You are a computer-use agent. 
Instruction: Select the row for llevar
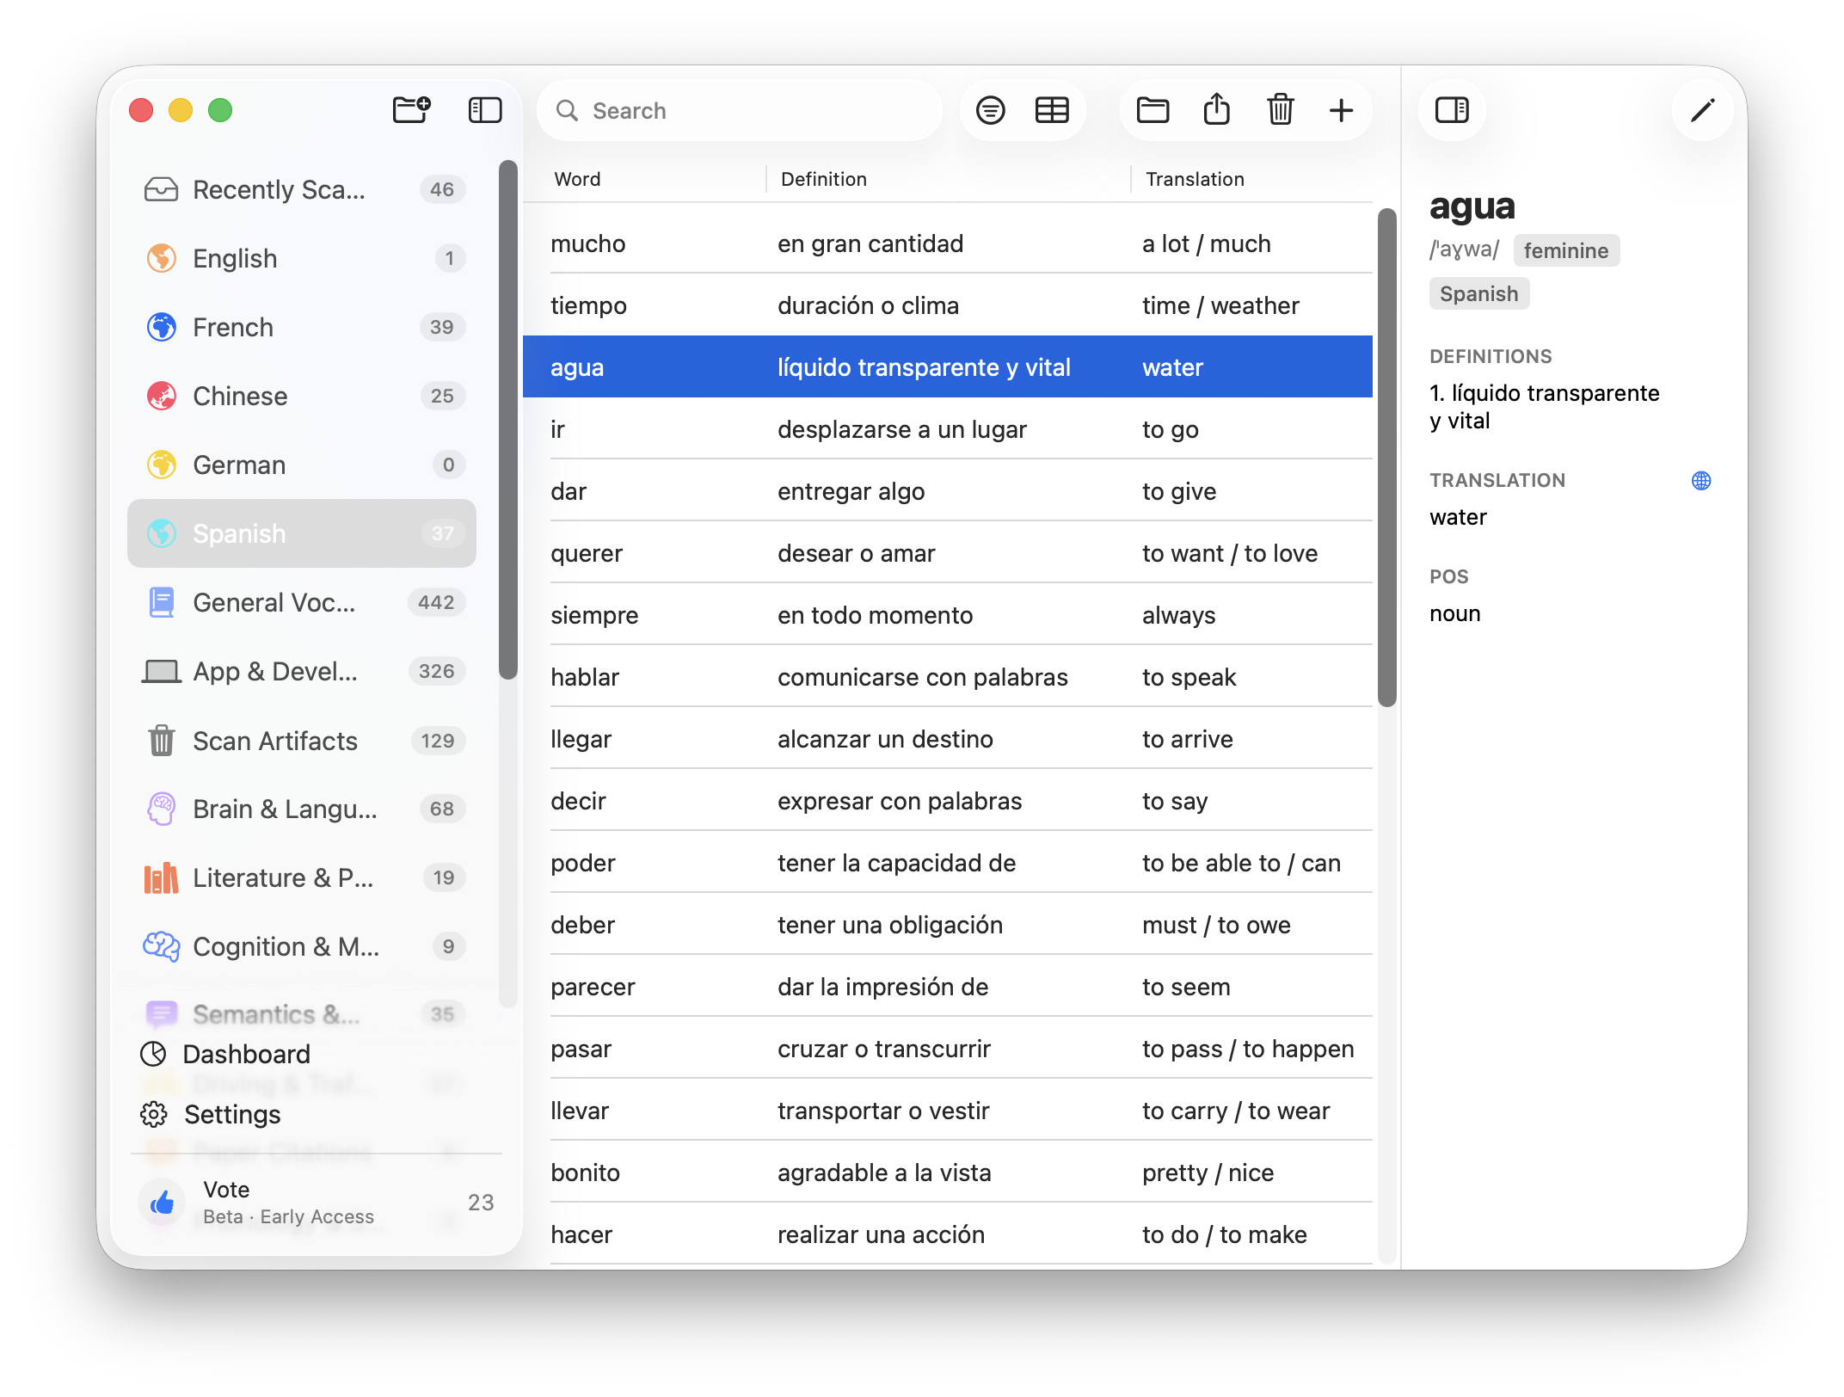point(948,1111)
